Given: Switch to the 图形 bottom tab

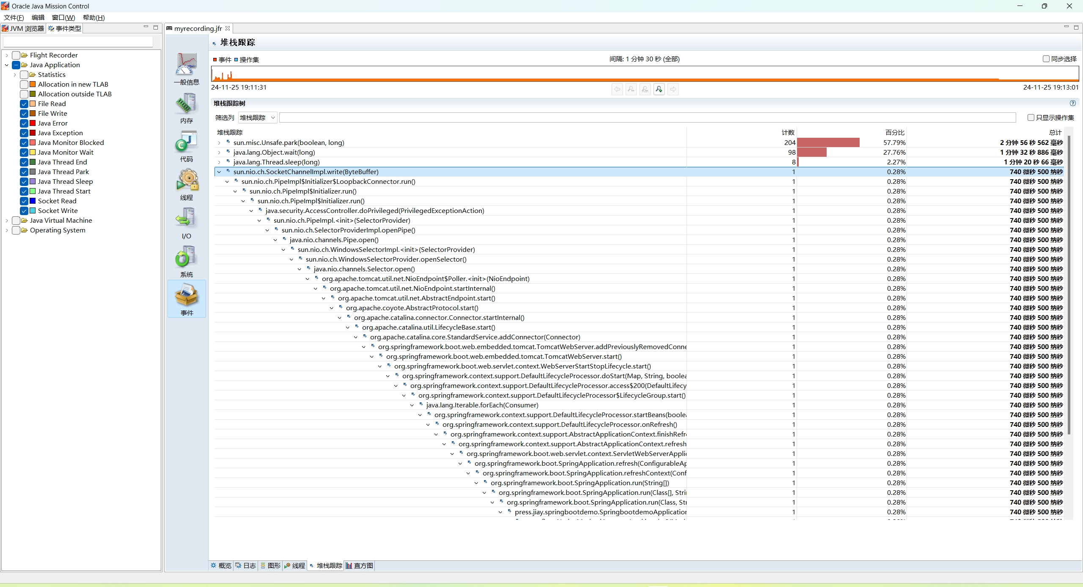Looking at the screenshot, I should (270, 565).
